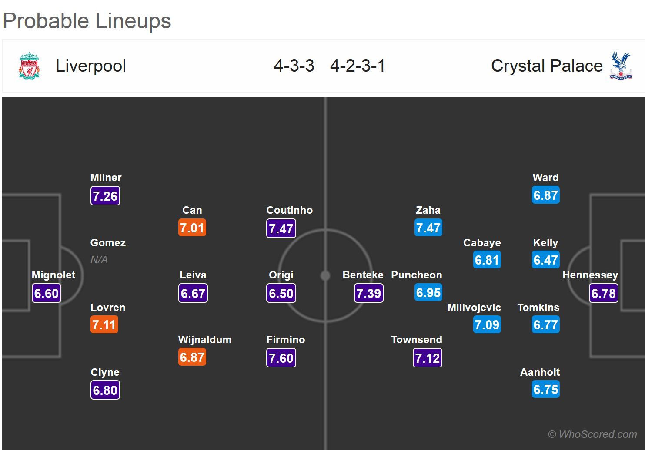Click Can's orange 7.01 rating
Screen dimensions: 645x450
192,228
